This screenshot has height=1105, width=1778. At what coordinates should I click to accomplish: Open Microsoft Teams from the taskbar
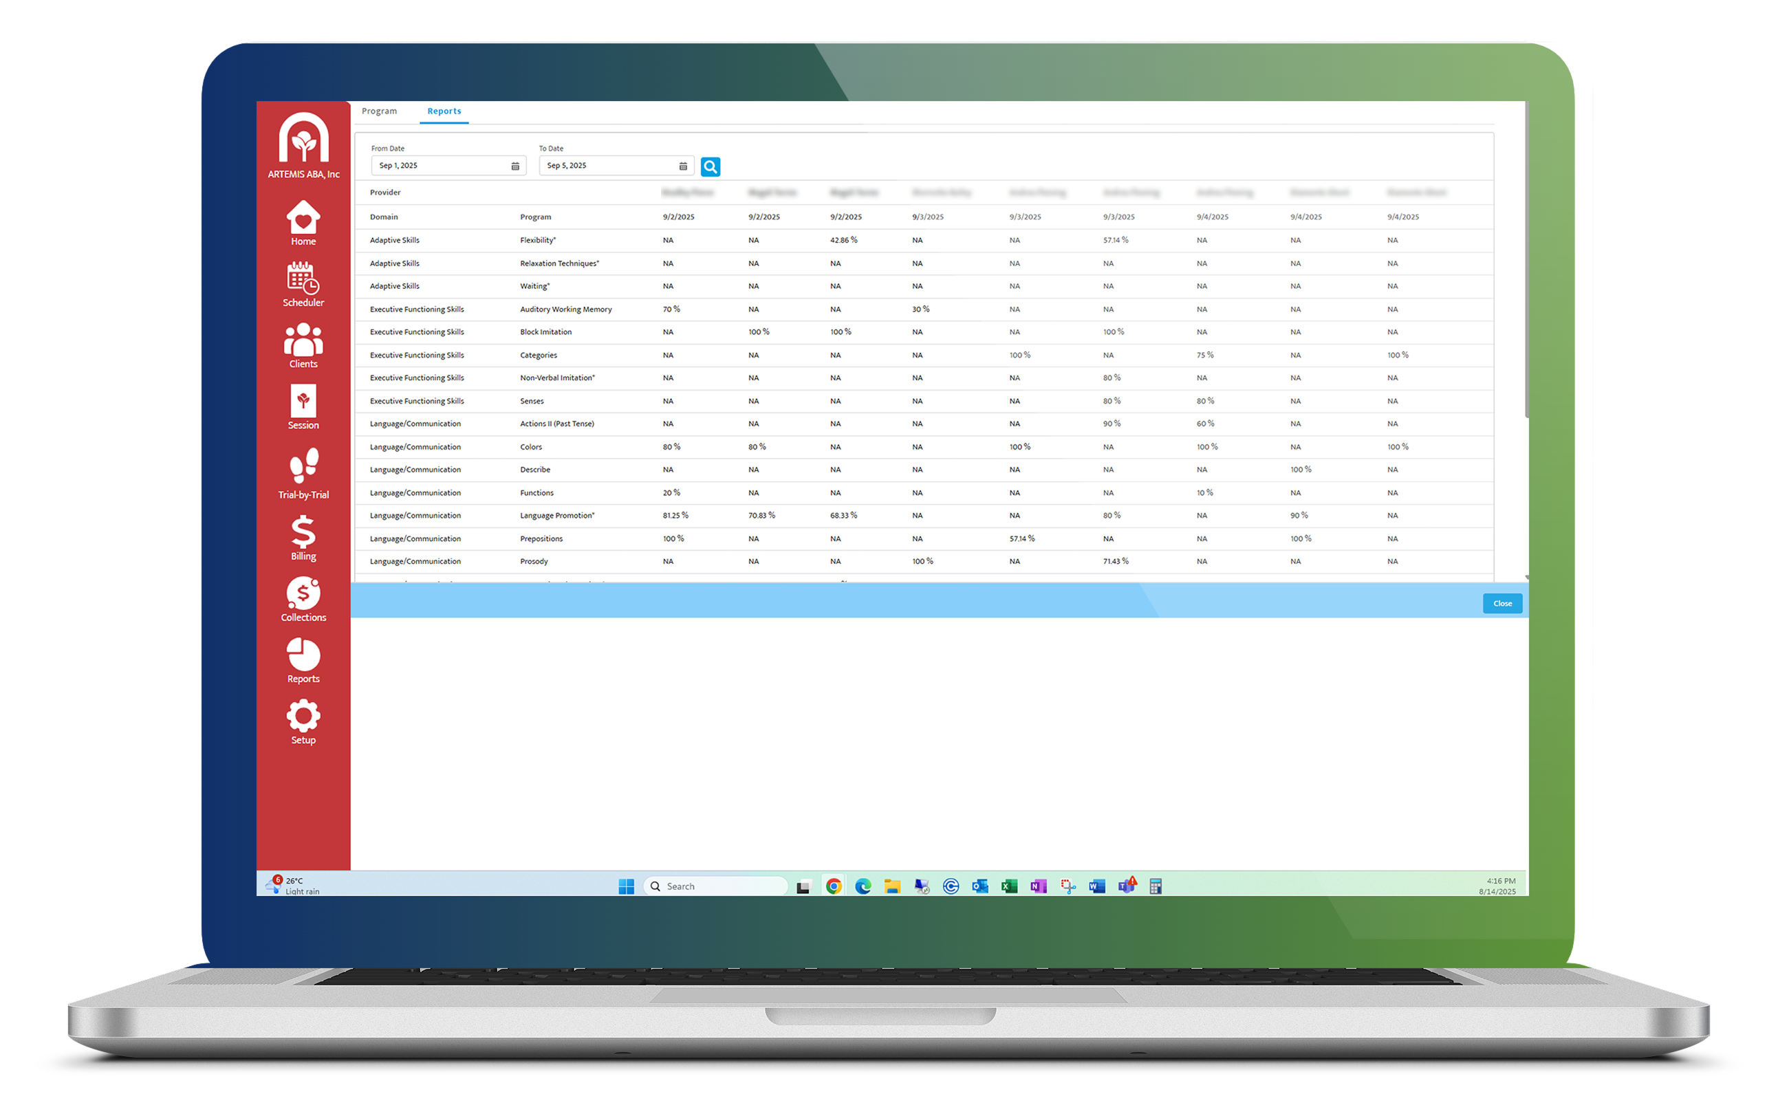click(1127, 886)
